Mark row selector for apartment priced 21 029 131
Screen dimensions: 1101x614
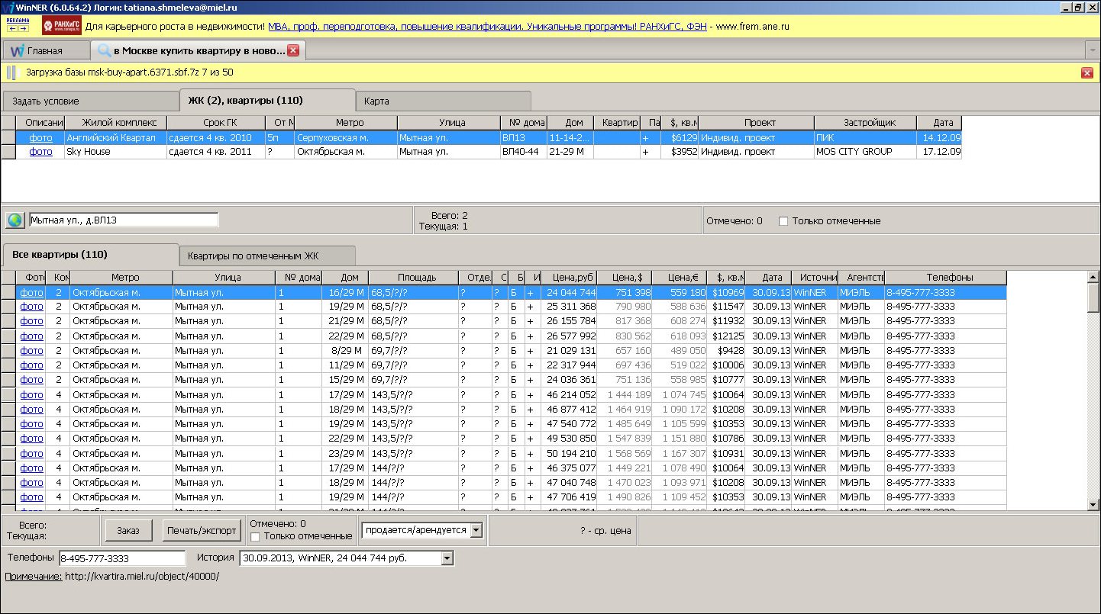(9, 351)
